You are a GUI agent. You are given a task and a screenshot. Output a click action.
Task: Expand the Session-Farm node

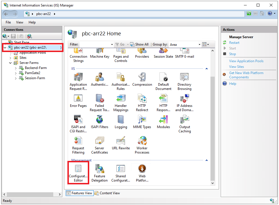tap(16, 78)
